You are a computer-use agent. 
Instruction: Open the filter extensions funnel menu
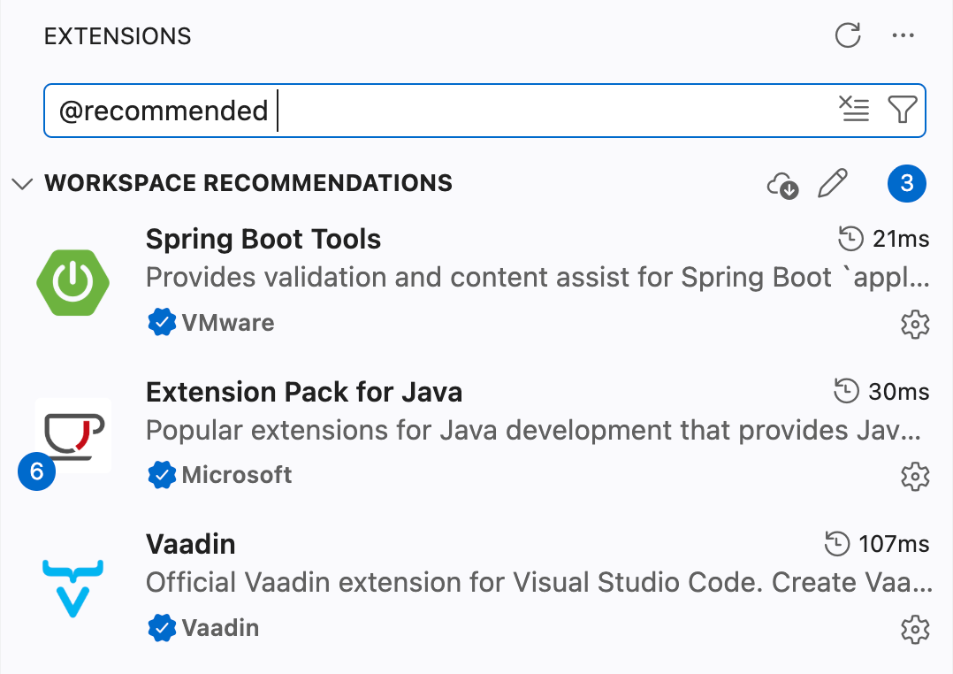903,110
